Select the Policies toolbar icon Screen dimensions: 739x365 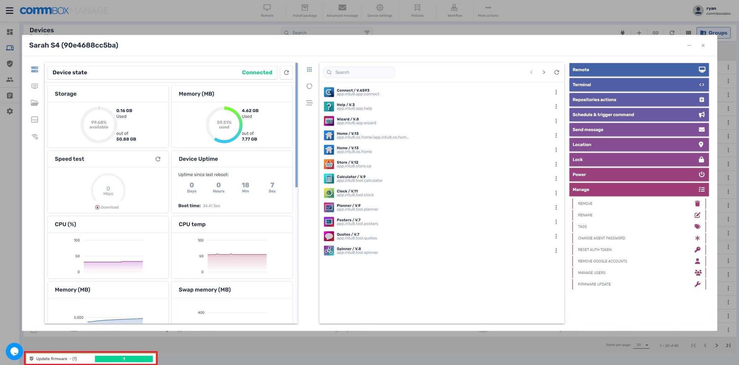click(x=416, y=10)
